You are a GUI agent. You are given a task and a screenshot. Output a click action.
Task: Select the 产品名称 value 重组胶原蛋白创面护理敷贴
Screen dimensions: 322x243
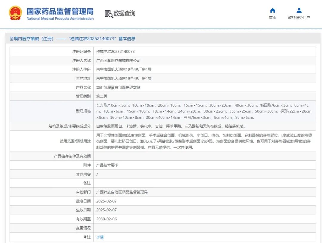pos(118,87)
